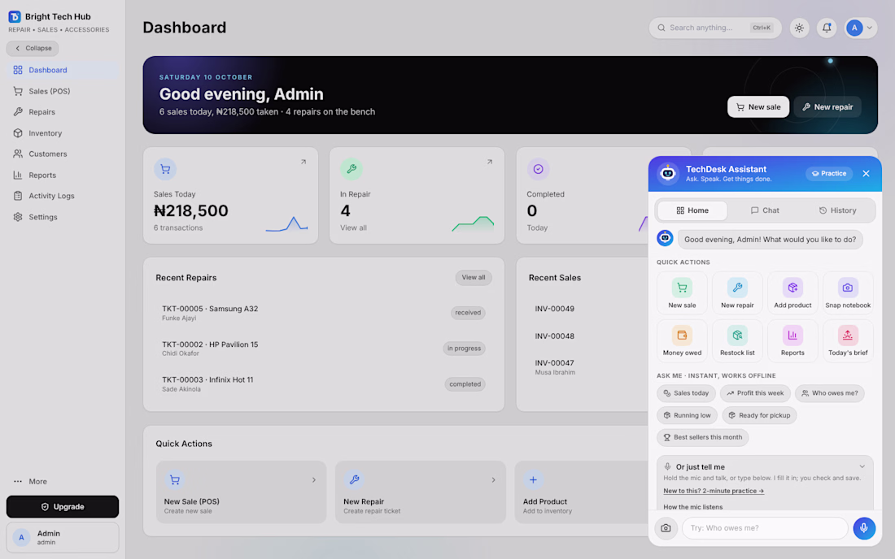Click the camera icon beside message input
The height and width of the screenshot is (559, 895).
pyautogui.click(x=666, y=528)
